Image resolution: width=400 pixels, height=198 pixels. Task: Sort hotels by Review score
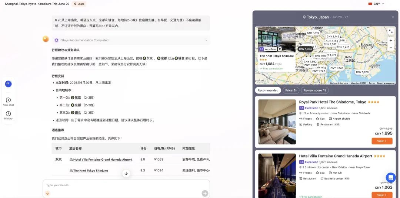315,91
